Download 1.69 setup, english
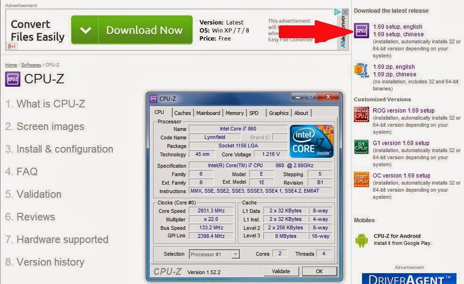 tap(397, 26)
